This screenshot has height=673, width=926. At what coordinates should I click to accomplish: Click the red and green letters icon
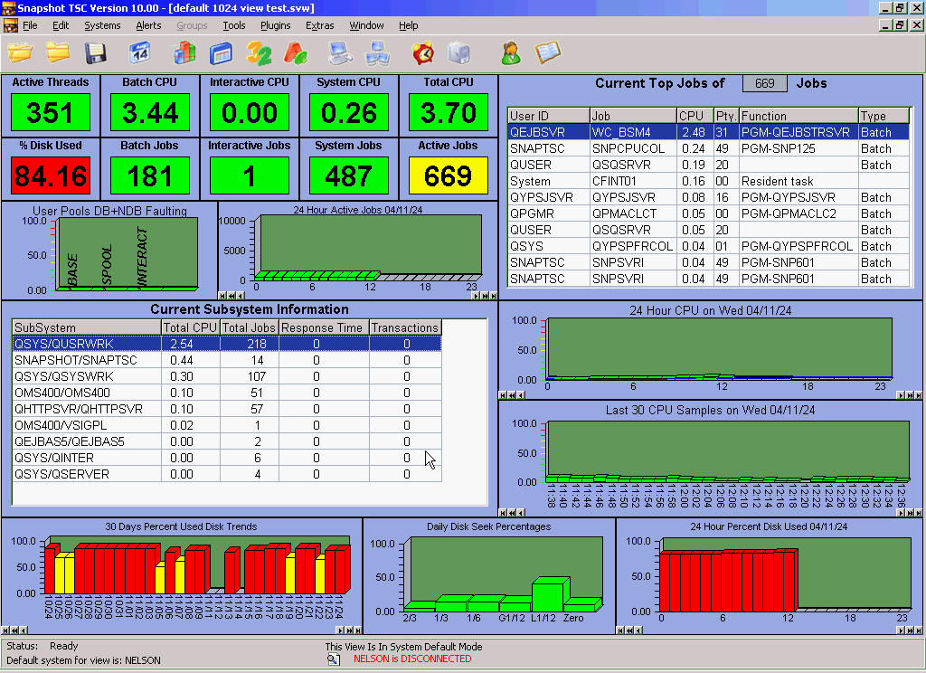[x=296, y=53]
